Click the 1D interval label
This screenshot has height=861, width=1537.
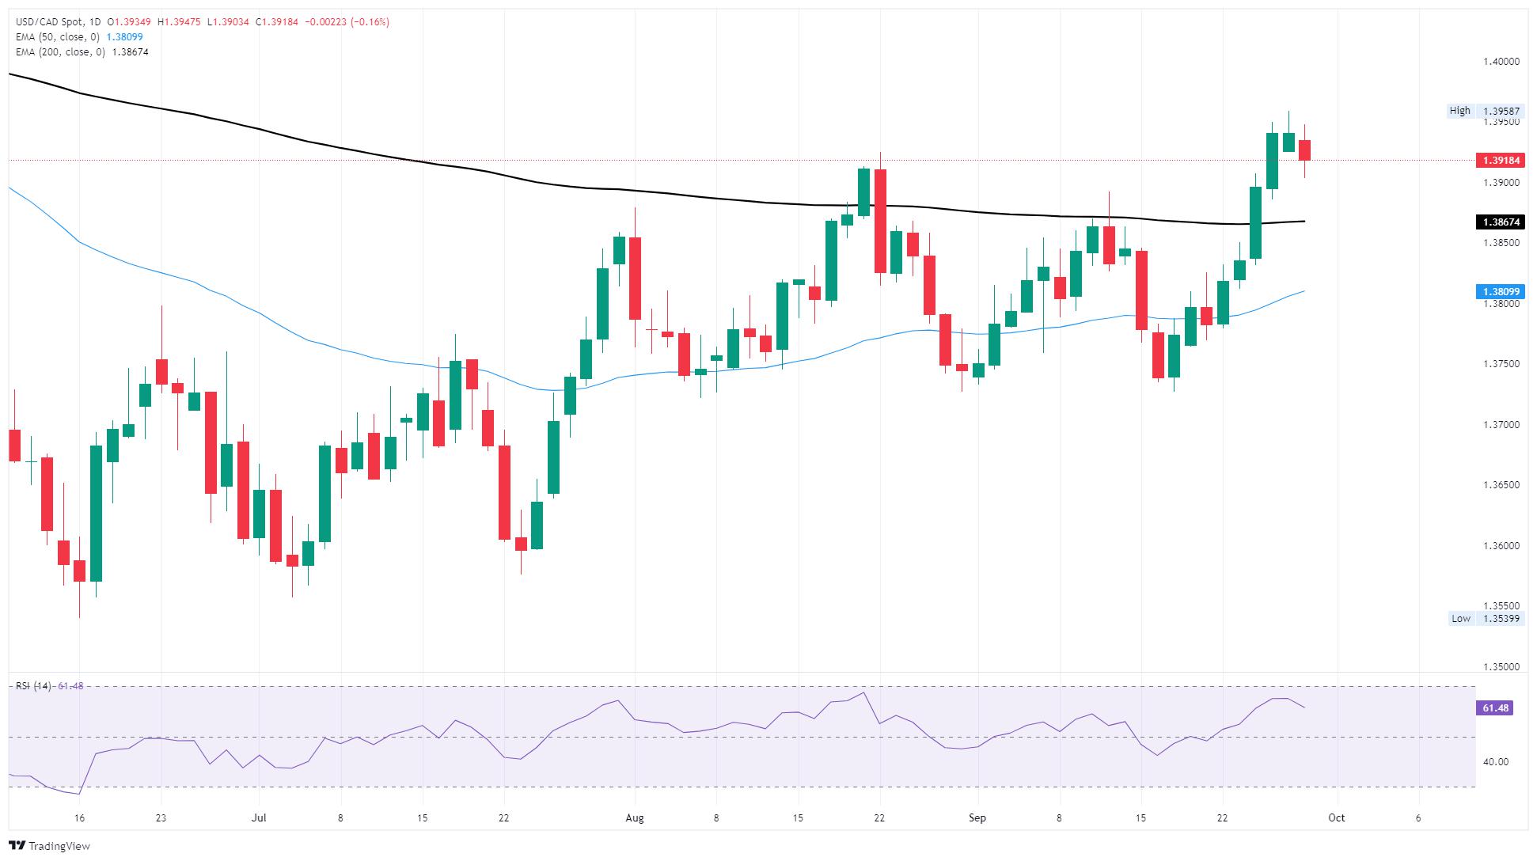coord(95,22)
